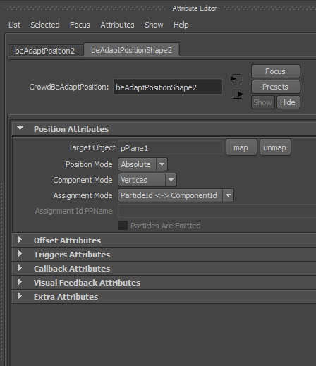Open the Position Mode dropdown
Screen dimensions: 316x366
pyautogui.click(x=142, y=164)
